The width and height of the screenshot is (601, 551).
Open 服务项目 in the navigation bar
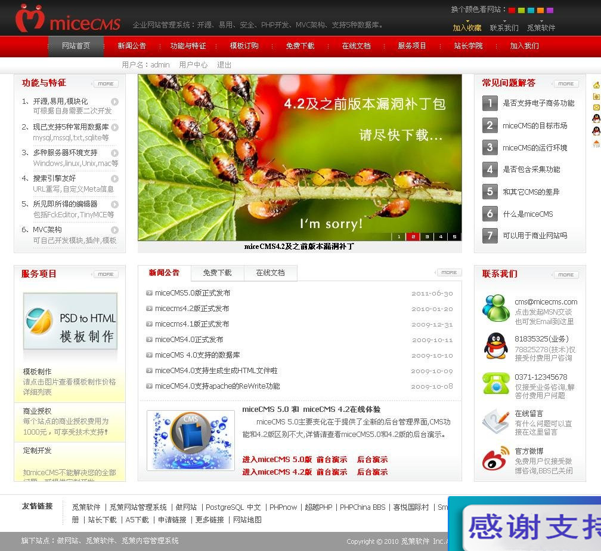pos(412,46)
